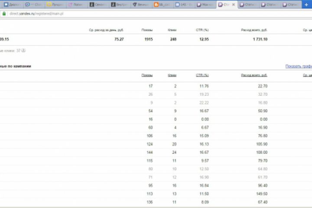312x208 pixels.
Task: Open the pink-icon Попи browser tab
Action: pyautogui.click(x=77, y=5)
